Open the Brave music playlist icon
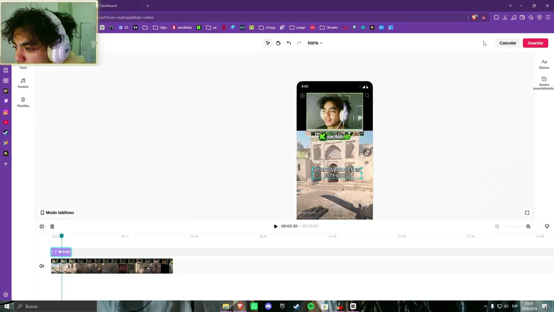This screenshot has width=554, height=312. pyautogui.click(x=514, y=17)
